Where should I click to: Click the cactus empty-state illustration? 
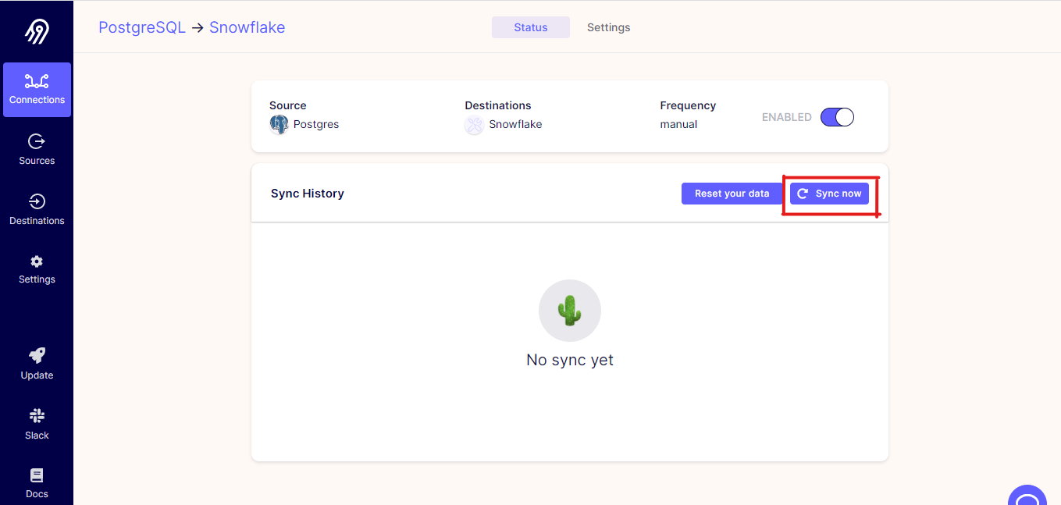point(569,310)
